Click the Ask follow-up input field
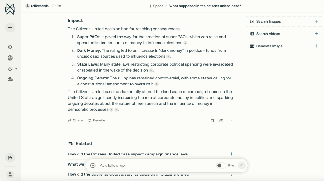Viewport: 324px width, 181px height. pyautogui.click(x=155, y=166)
